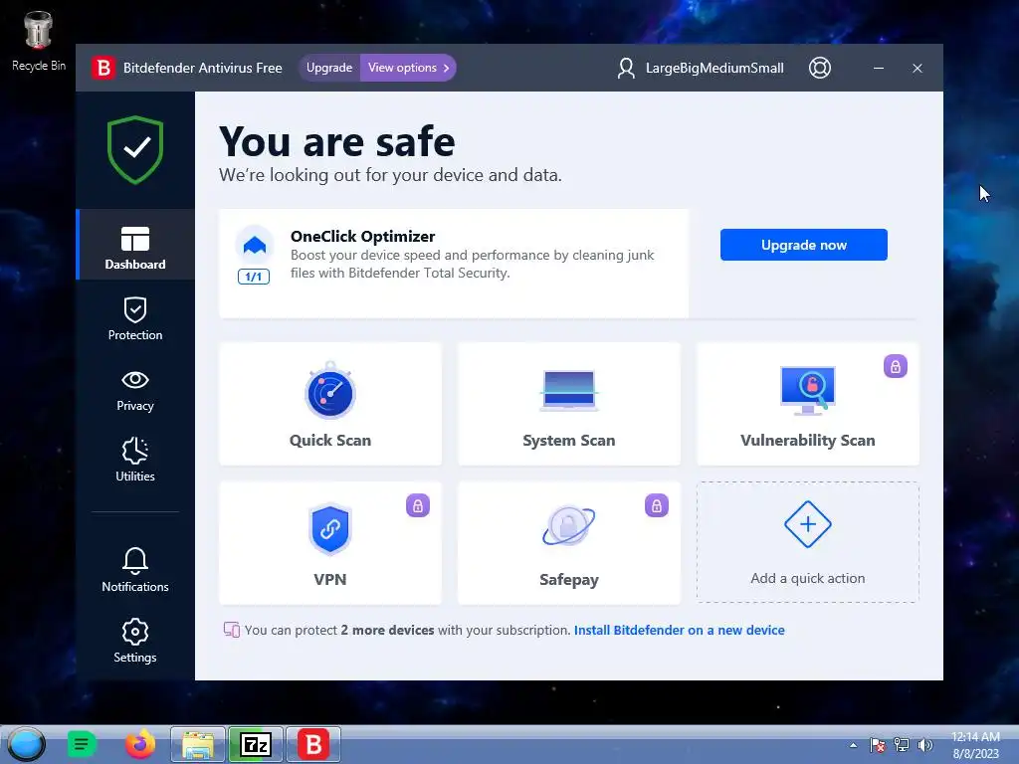Start a System Scan from its tile
Image resolution: width=1019 pixels, height=764 pixels.
pos(568,404)
